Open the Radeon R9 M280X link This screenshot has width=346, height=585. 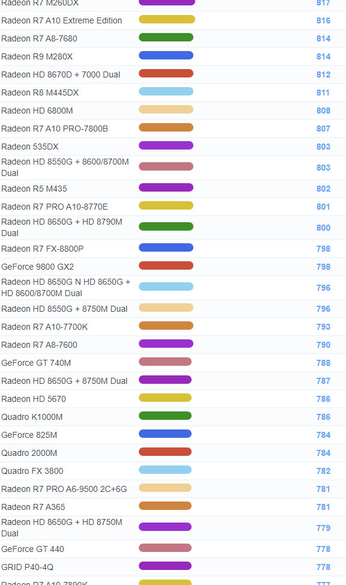(x=37, y=56)
